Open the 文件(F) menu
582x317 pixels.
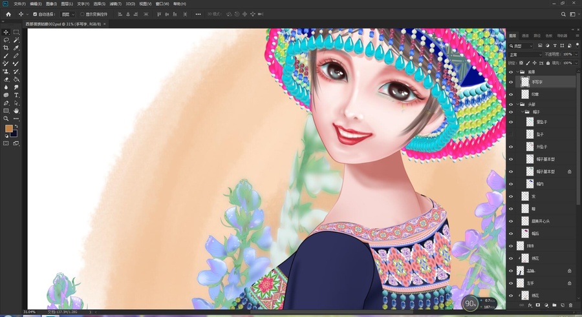pyautogui.click(x=19, y=4)
